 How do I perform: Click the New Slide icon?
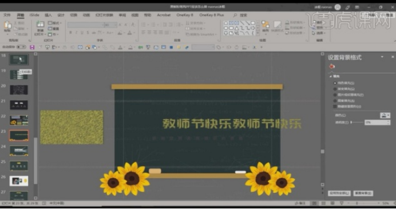tap(40, 25)
